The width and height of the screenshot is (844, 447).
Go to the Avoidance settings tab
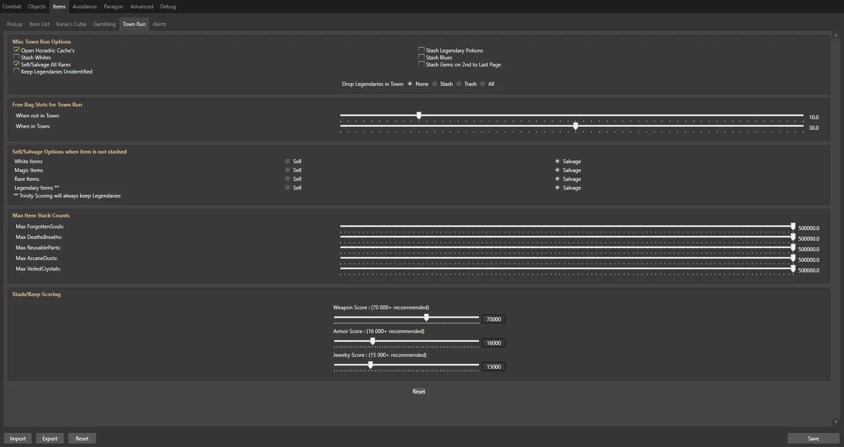tap(85, 7)
